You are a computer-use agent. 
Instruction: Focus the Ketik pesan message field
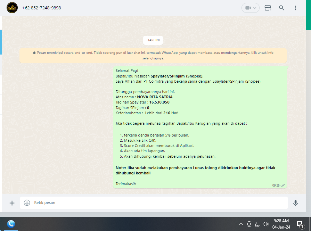(154, 203)
